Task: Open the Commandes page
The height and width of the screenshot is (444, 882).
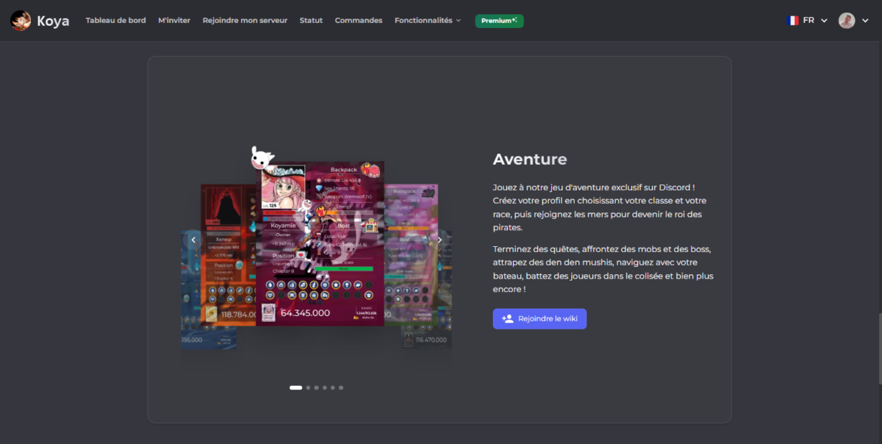Action: click(x=359, y=21)
